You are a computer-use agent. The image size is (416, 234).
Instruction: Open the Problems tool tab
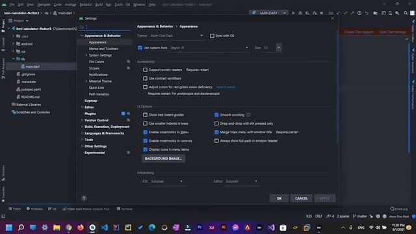pyautogui.click(x=34, y=209)
